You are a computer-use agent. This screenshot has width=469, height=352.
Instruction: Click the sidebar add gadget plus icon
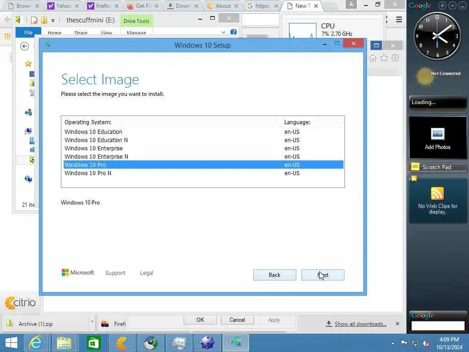click(442, 5)
